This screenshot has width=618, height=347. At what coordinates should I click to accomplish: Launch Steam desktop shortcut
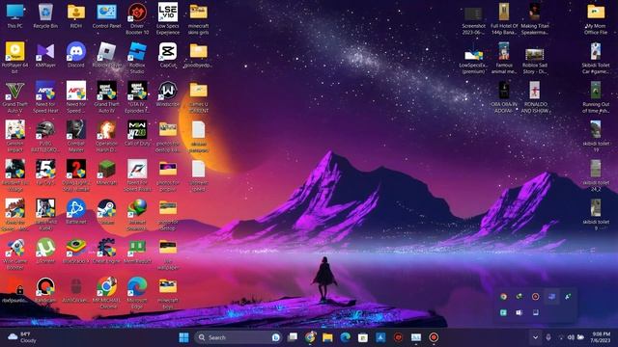pyautogui.click(x=106, y=212)
